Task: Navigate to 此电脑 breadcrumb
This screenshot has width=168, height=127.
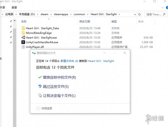Action: click(9, 14)
